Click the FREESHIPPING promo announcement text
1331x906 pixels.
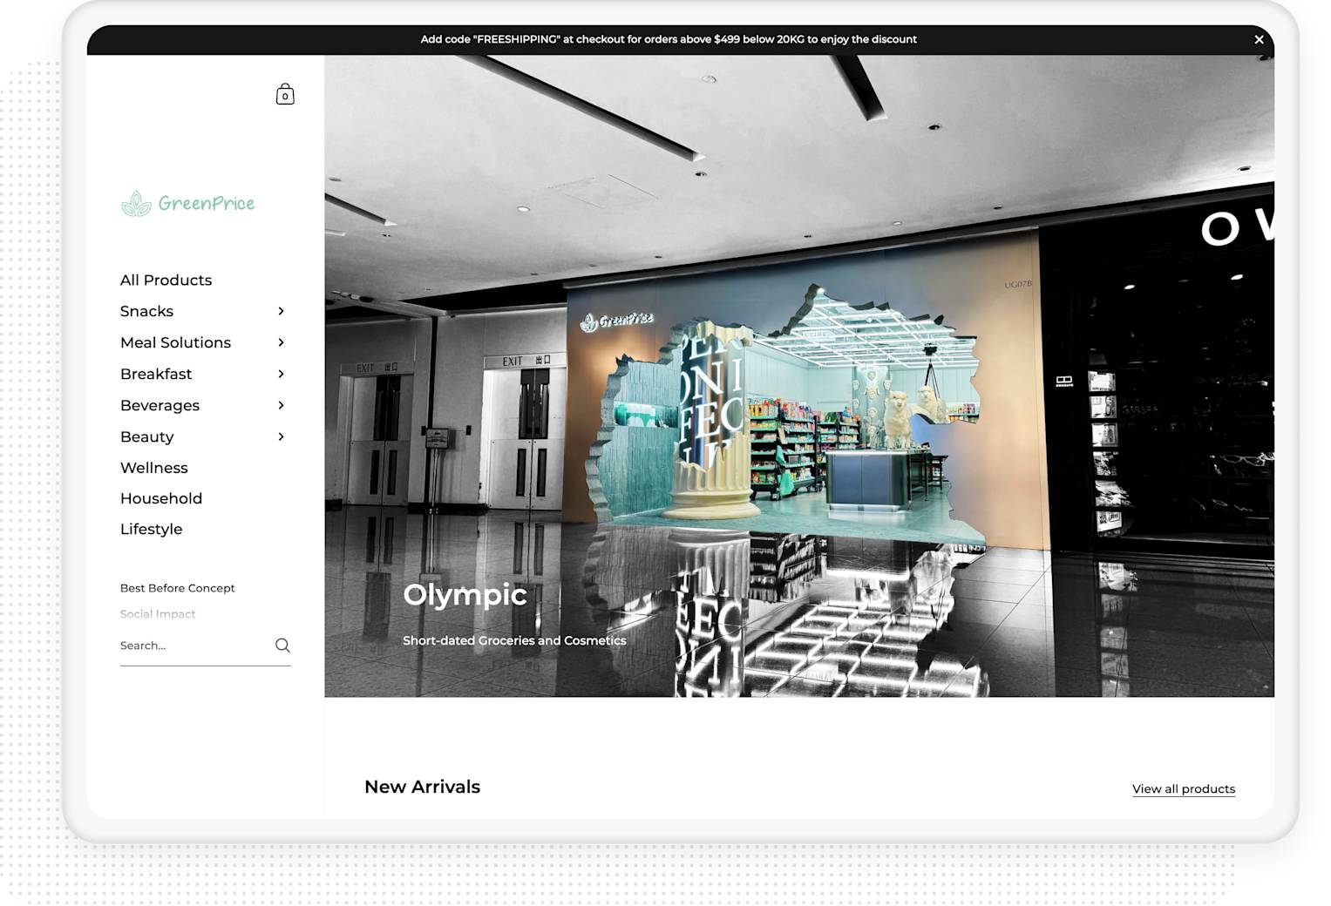669,39
